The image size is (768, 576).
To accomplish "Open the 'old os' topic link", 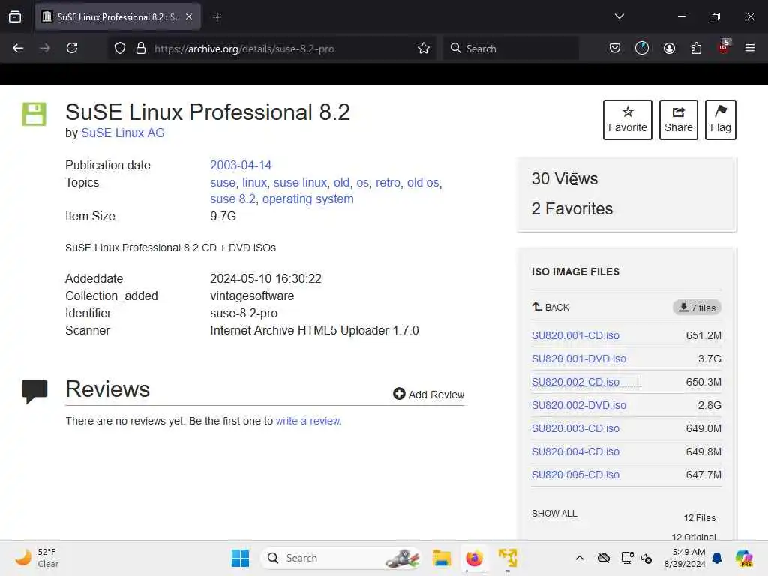I will click(x=423, y=183).
